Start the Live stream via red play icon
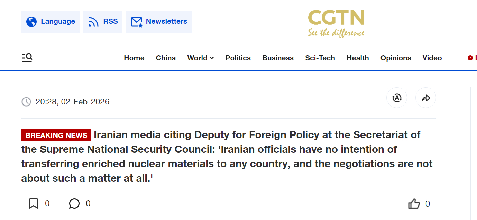The image size is (477, 220). click(471, 58)
